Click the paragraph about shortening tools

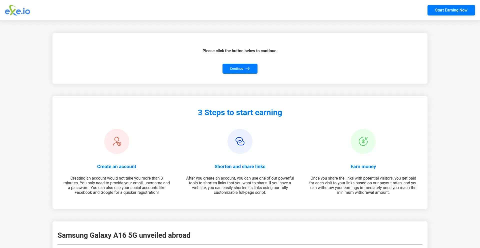[x=240, y=185]
